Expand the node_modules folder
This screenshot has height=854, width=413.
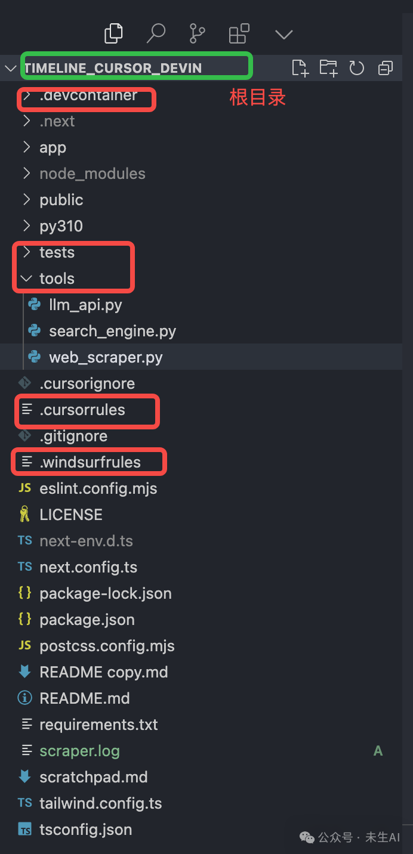[92, 173]
